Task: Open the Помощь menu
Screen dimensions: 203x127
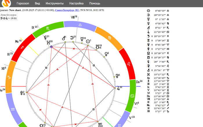Action: coord(95,4)
